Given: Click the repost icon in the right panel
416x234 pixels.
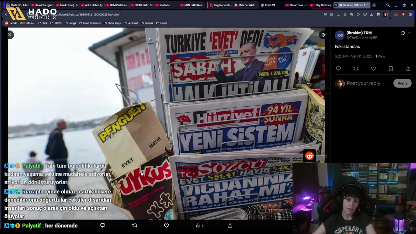Looking at the screenshot, I should [x=356, y=69].
